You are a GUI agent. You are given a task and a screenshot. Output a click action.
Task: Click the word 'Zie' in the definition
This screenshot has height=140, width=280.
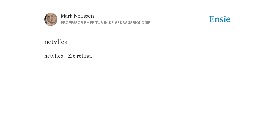pos(71,56)
